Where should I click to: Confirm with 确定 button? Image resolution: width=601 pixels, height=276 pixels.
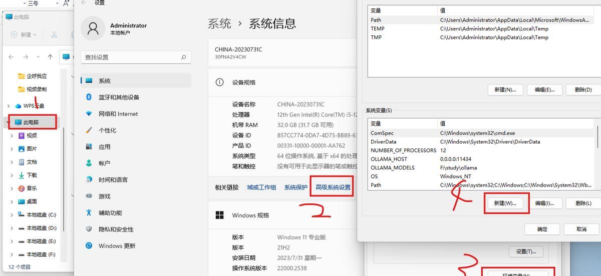[542, 229]
